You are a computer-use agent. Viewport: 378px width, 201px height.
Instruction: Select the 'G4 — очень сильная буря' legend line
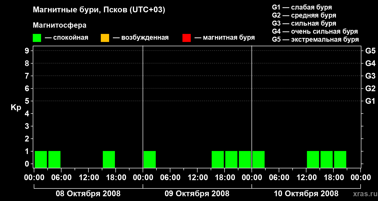[x=315, y=31]
